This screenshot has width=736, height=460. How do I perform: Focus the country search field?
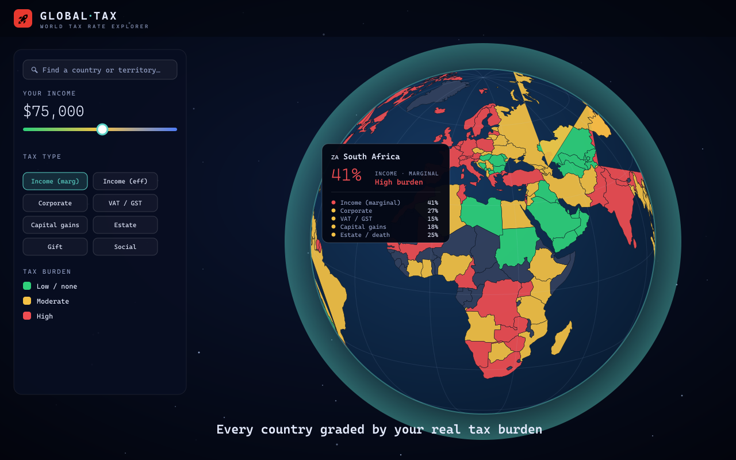(100, 70)
